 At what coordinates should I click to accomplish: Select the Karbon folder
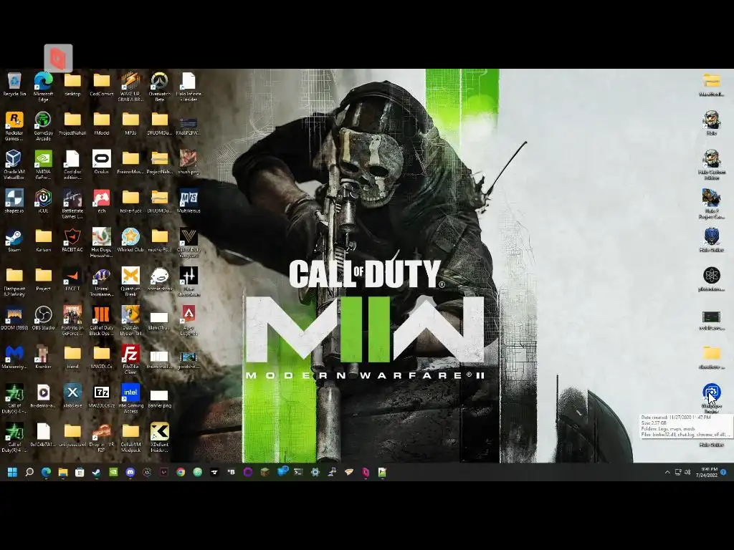point(43,240)
